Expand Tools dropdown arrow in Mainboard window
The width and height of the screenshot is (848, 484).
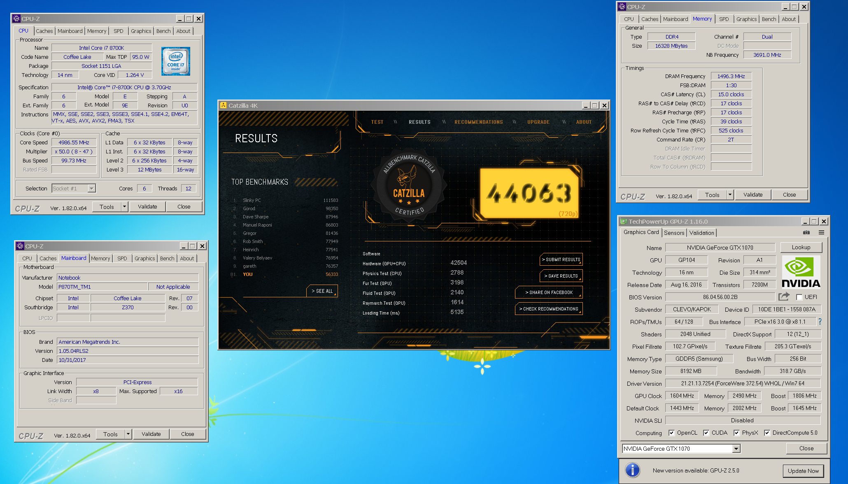pos(128,434)
